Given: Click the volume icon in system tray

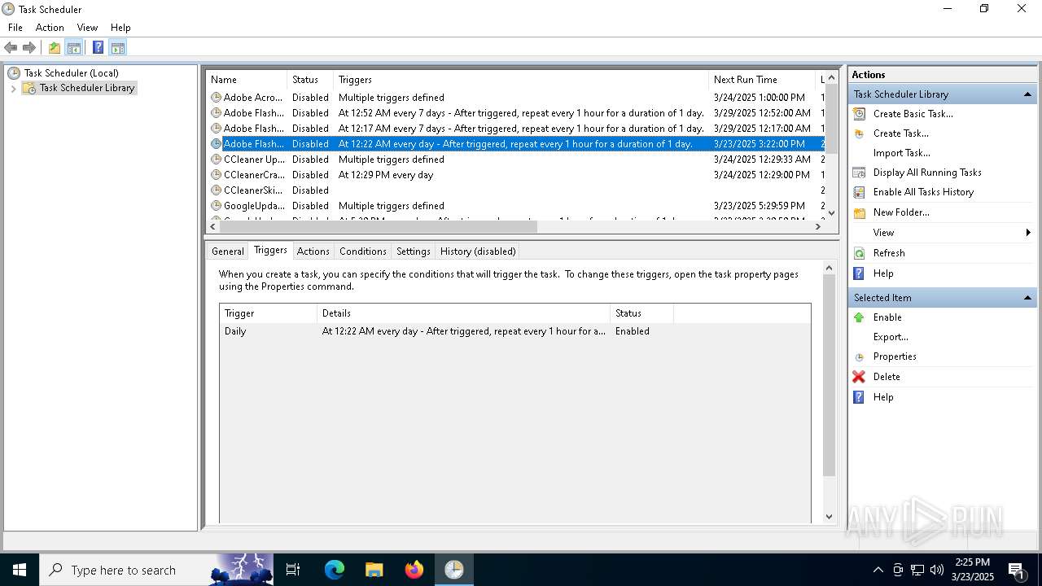Looking at the screenshot, I should point(936,570).
